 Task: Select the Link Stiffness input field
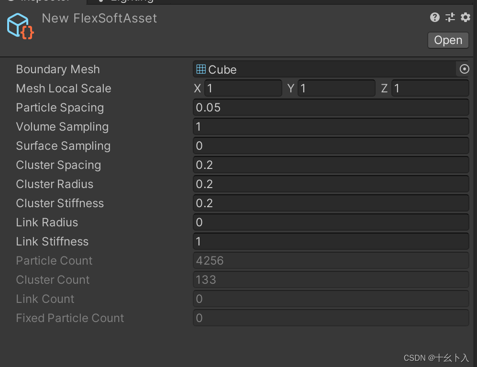(x=330, y=241)
